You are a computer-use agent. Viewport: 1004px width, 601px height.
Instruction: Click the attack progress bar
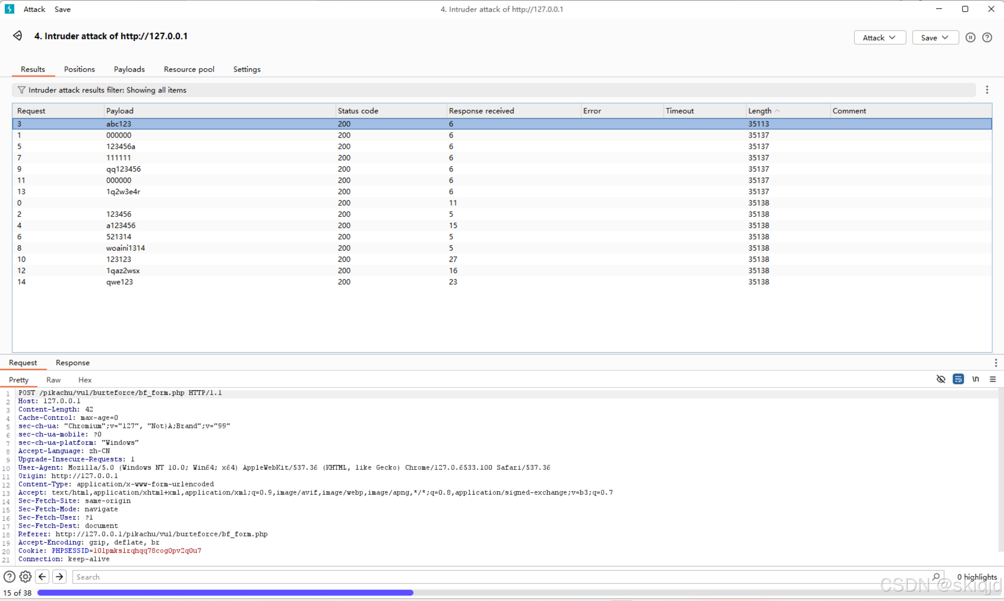[225, 593]
